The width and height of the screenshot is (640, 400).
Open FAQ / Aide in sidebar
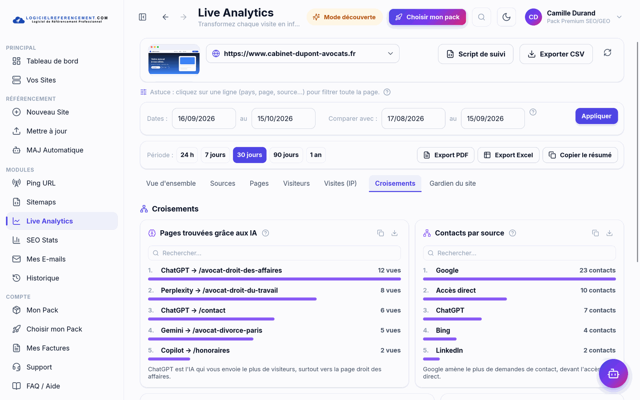62,386
